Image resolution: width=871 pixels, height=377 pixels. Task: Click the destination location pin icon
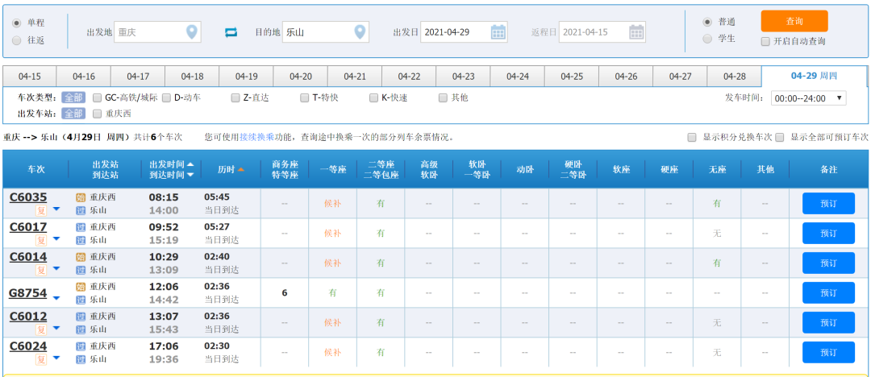point(360,32)
